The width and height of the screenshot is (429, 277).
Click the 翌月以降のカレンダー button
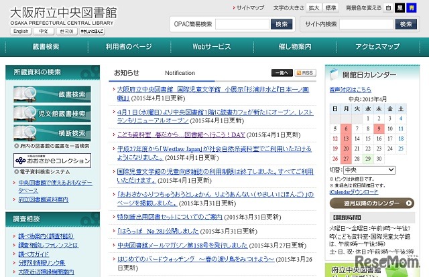coord(372,203)
